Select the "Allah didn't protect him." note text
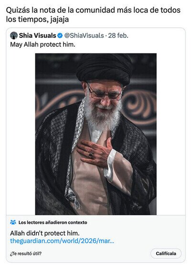This screenshot has height=266, width=191. point(45,233)
